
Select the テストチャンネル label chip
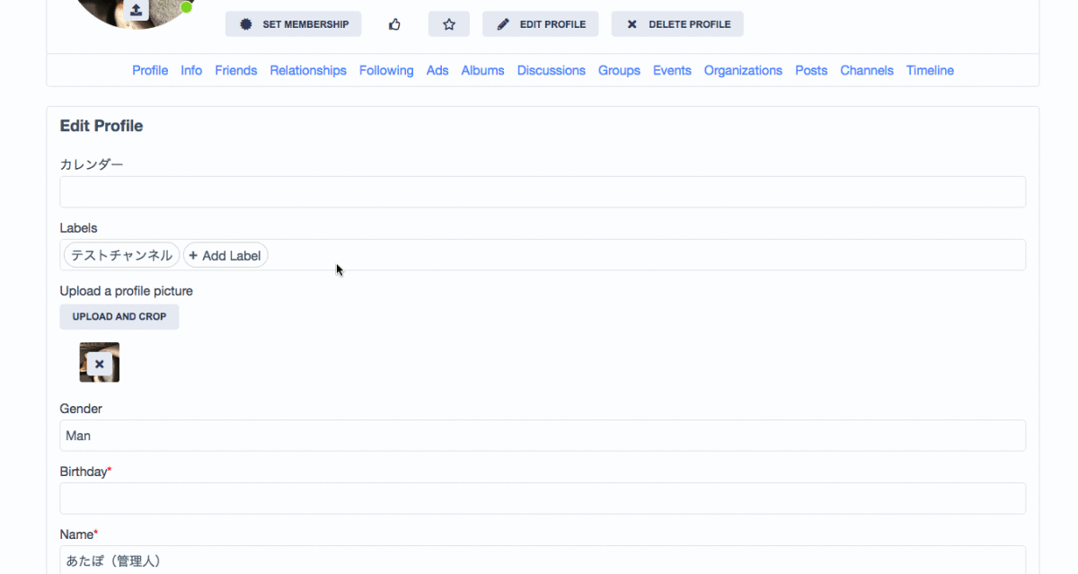point(121,255)
